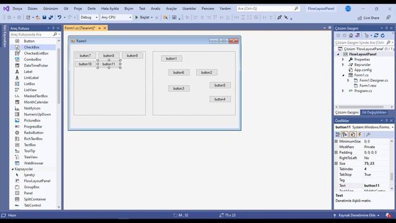Expand Form1.Designer.cs node
The width and height of the screenshot is (396, 223).
click(348, 81)
